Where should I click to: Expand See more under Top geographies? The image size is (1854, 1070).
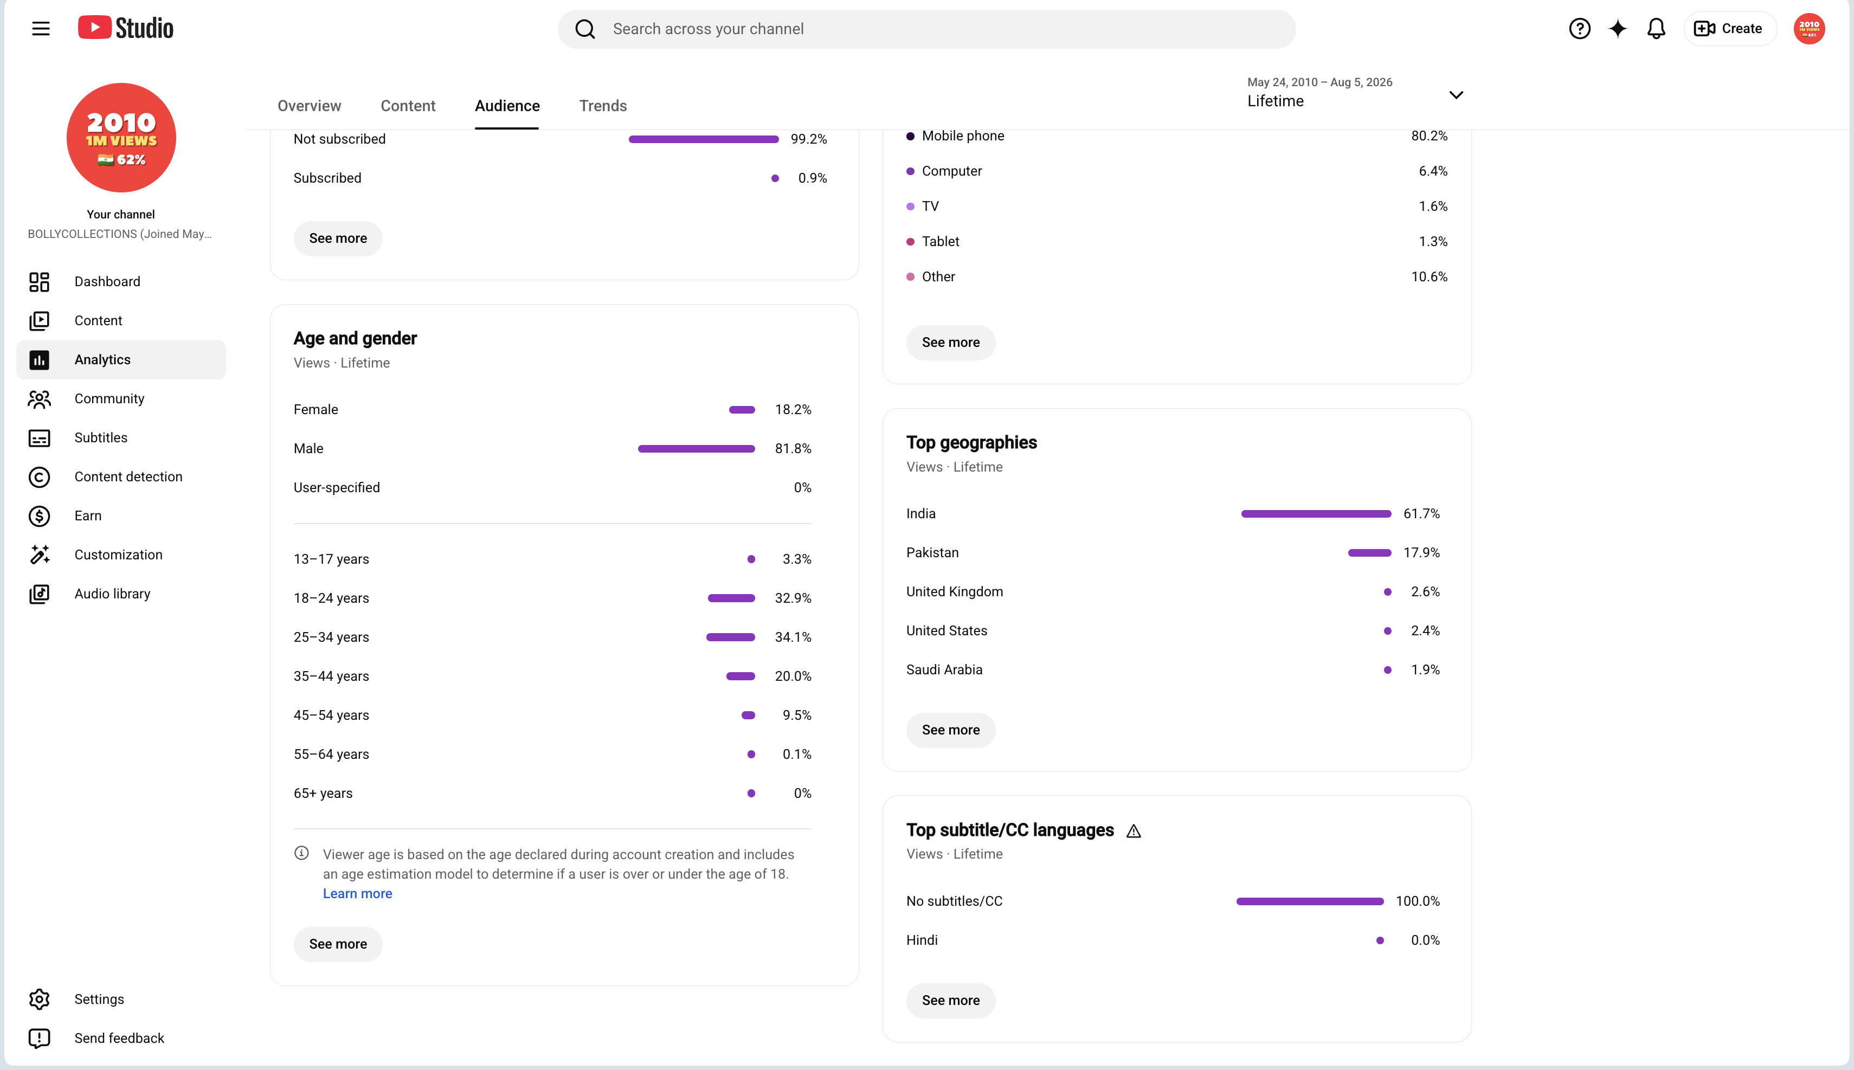click(x=951, y=731)
